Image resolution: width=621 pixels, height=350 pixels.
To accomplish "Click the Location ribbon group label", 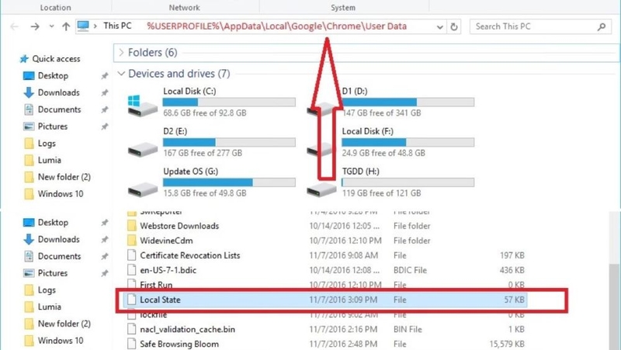I will pyautogui.click(x=55, y=8).
